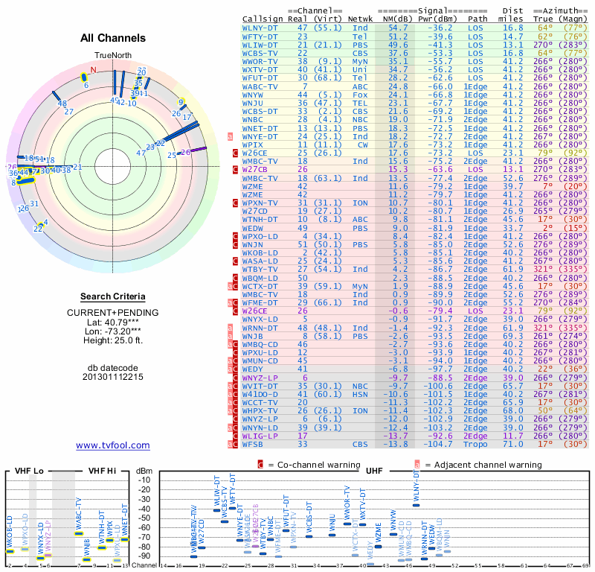Click the co-channel icon beside WPXN-TV
The image size is (595, 572).
pos(235,203)
